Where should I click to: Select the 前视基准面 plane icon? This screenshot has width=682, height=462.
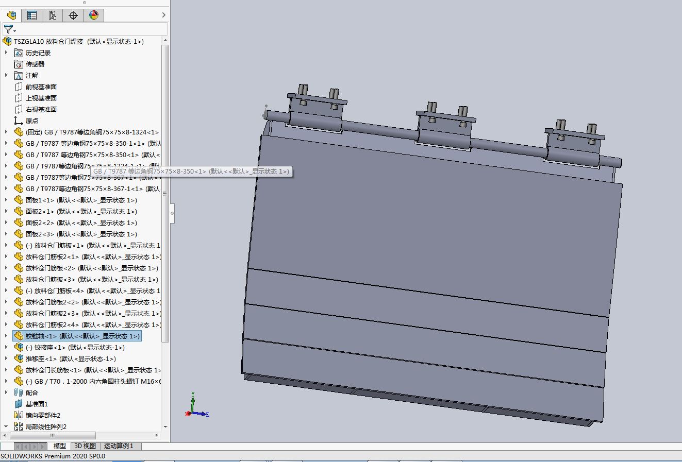19,87
